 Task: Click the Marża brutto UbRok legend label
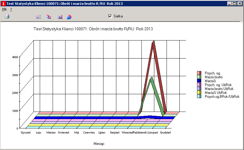[x=219, y=89]
